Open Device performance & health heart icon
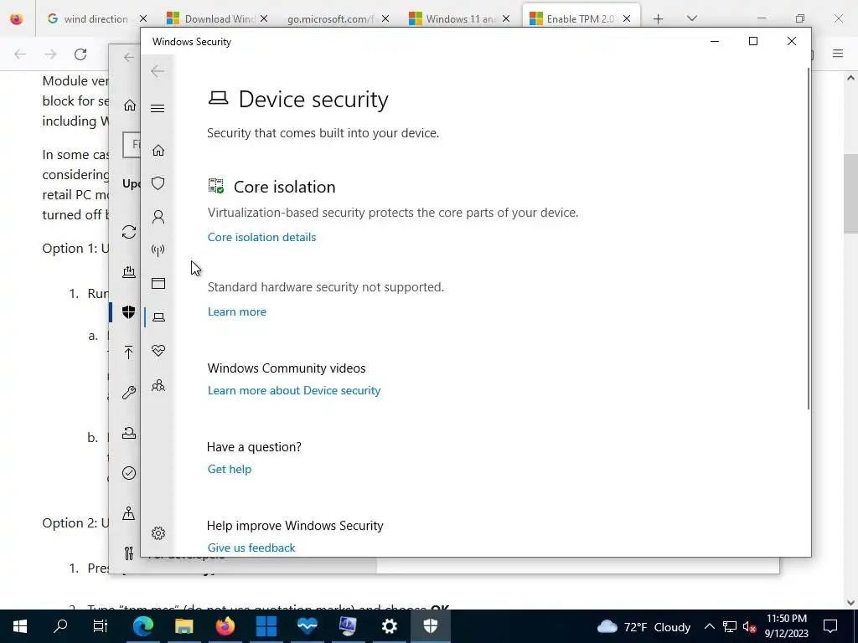 pos(158,351)
